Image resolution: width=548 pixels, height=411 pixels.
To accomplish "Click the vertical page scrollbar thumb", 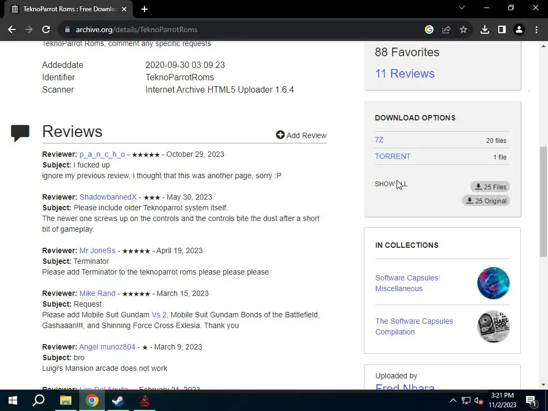I will pyautogui.click(x=543, y=202).
